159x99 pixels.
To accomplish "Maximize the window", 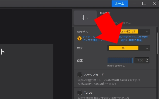I will pyautogui.click(x=144, y=3).
